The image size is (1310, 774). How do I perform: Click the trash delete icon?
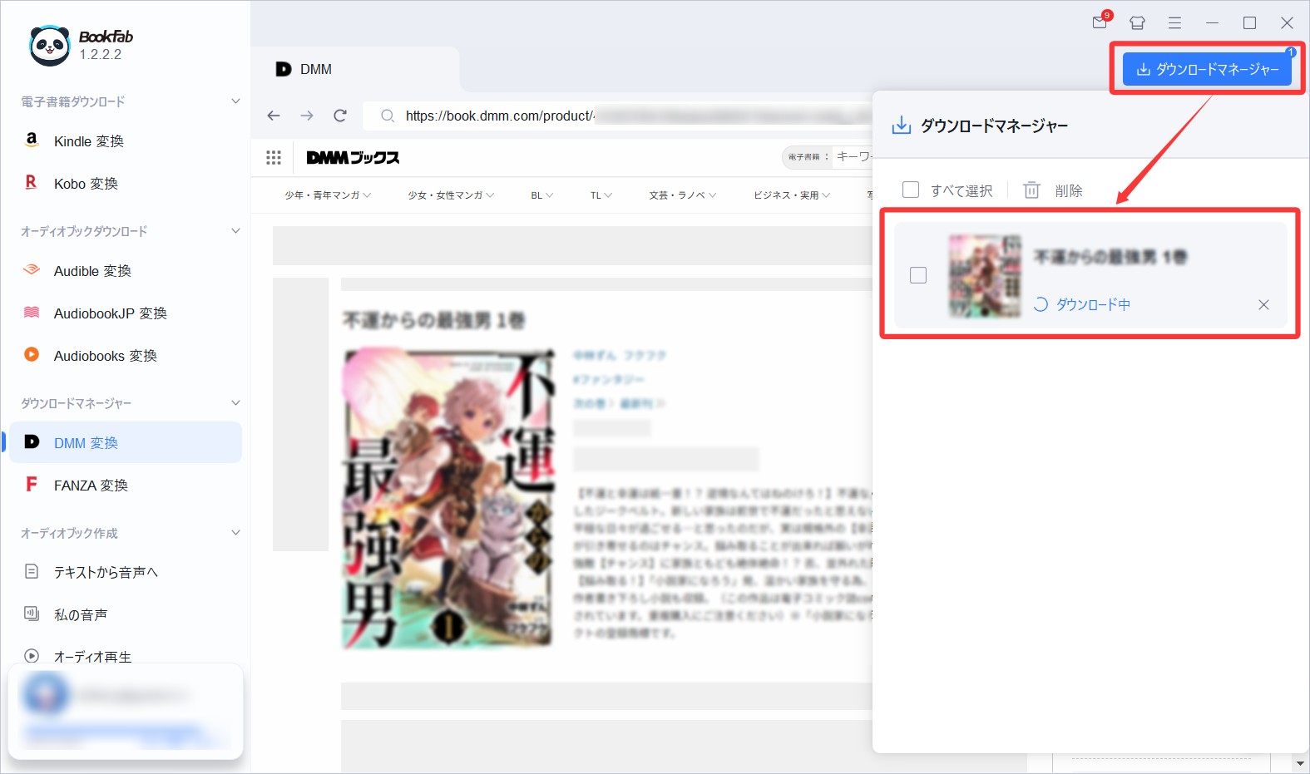tap(1031, 190)
